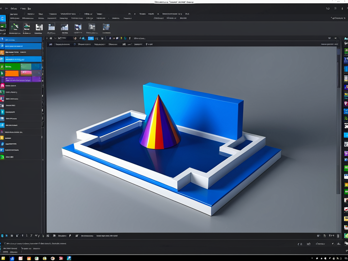Viewport: 348px width, 261px height.
Task: Open the bar-chart style ribbon icon
Action: pyautogui.click(x=64, y=28)
